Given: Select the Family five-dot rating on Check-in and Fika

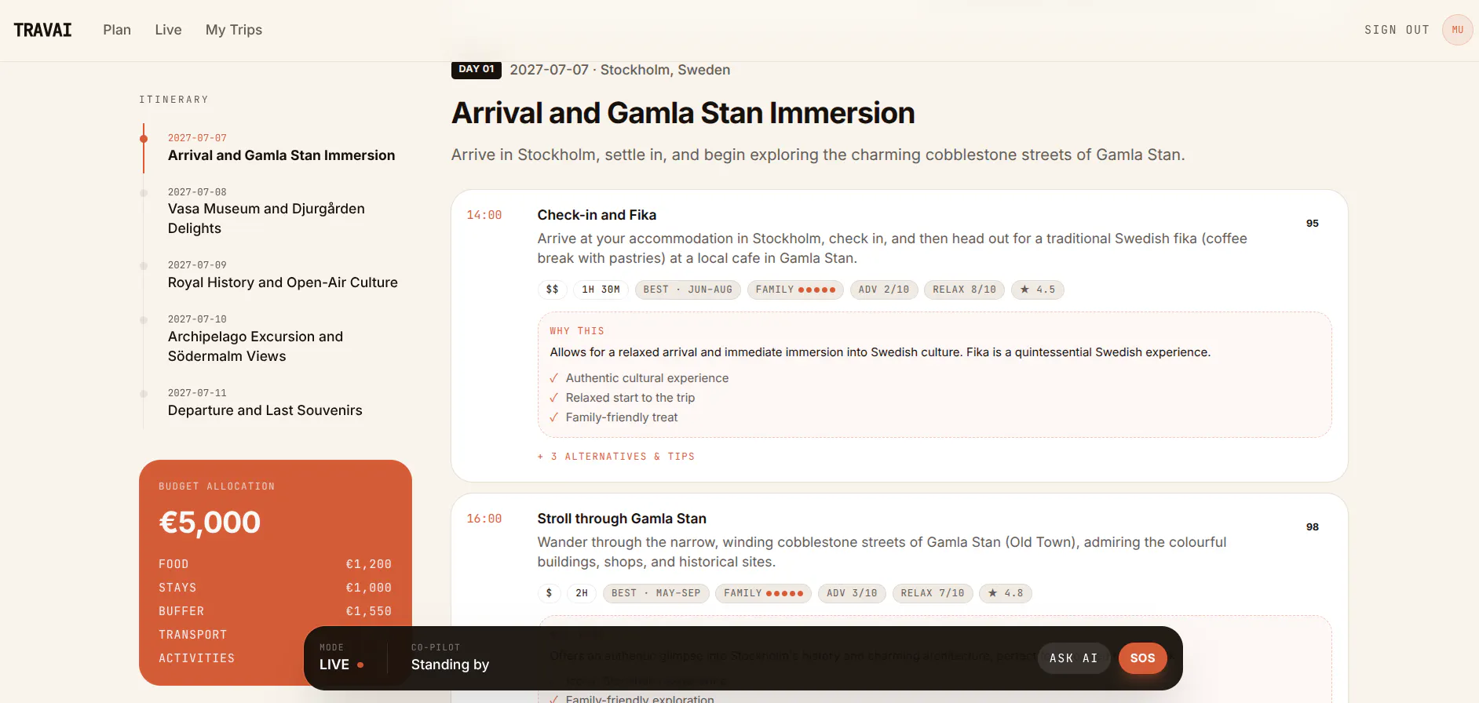Looking at the screenshot, I should click(794, 290).
